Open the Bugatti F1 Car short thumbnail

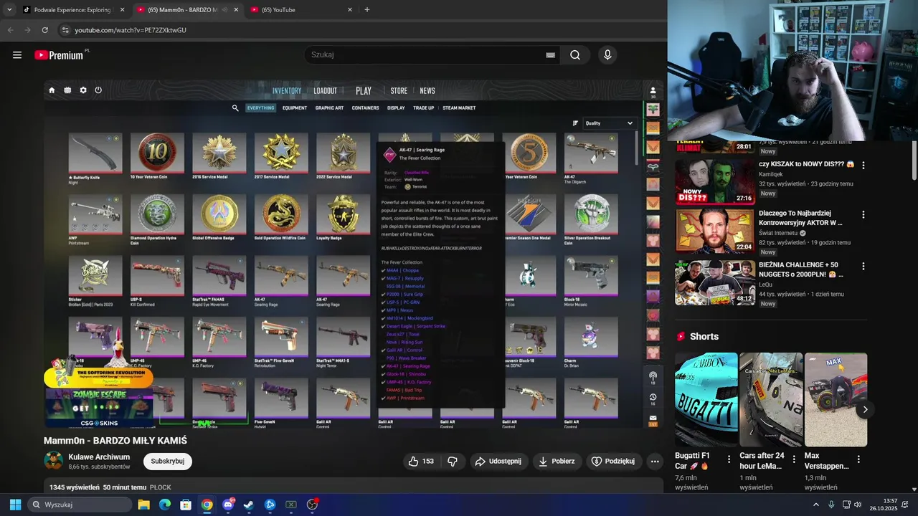click(706, 400)
